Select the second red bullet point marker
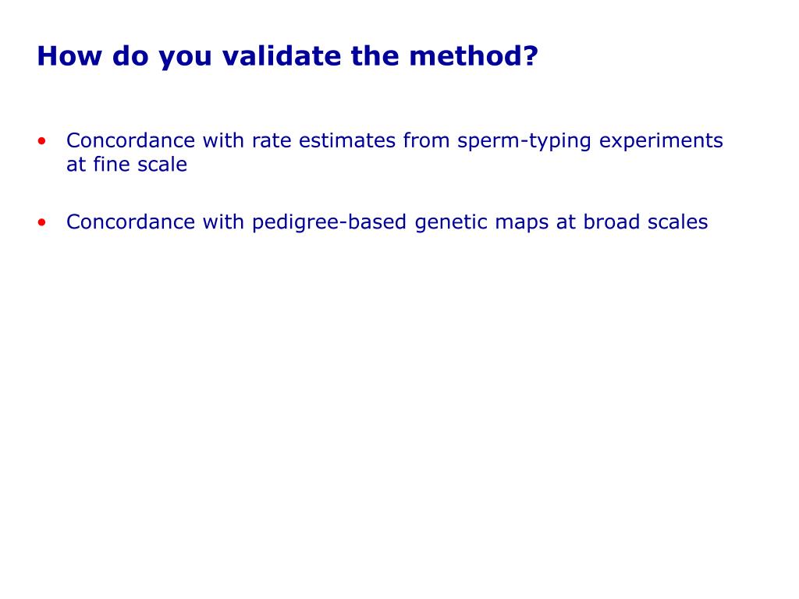Screen dimensions: 799x599 pyautogui.click(x=42, y=222)
